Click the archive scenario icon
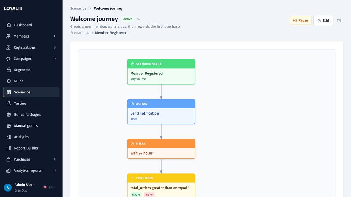Image resolution: width=351 pixels, height=197 pixels. pyautogui.click(x=339, y=20)
